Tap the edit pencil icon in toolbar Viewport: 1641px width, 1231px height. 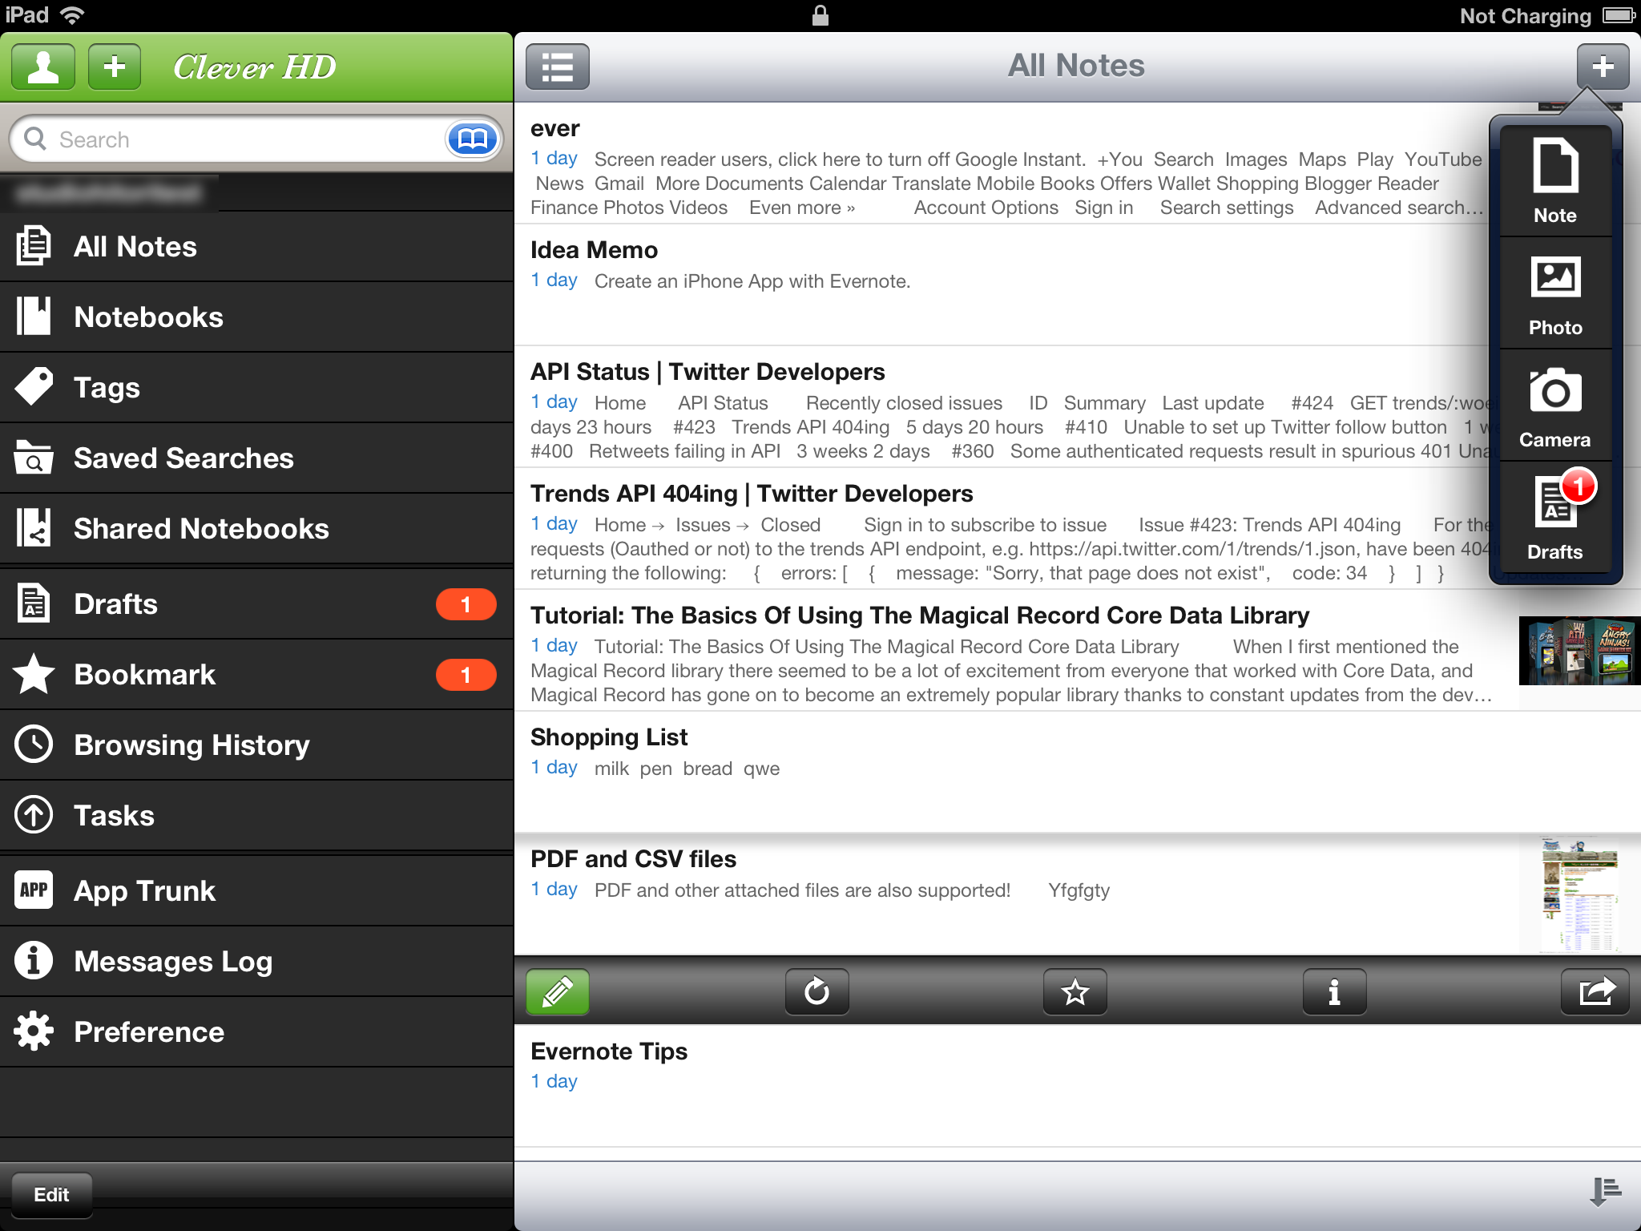558,992
